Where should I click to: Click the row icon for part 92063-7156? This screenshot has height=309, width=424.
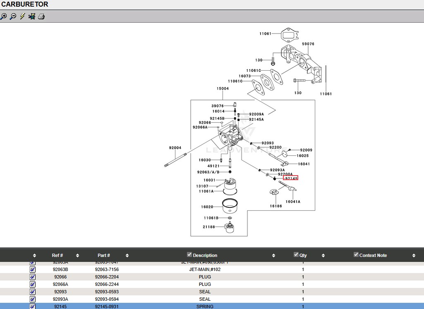(x=33, y=269)
